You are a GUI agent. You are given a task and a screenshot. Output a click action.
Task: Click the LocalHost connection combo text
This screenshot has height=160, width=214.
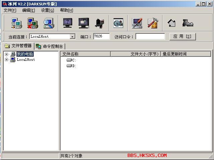pyautogui.click(x=39, y=36)
